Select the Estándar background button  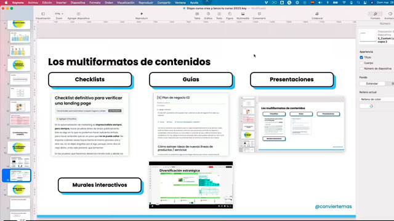click(x=372, y=83)
